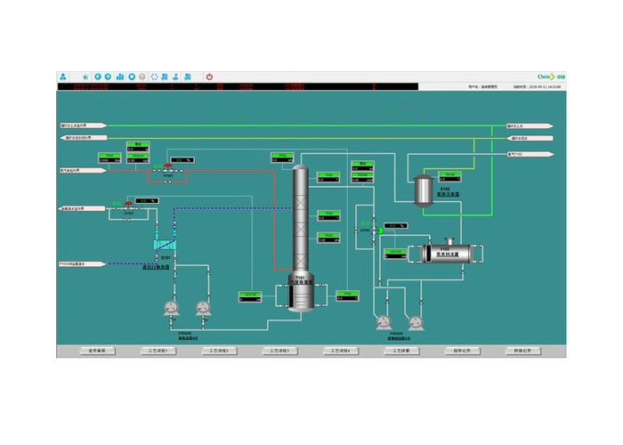This screenshot has height=445, width=623.
Task: Click the first bottom navigation button
Action: click(97, 351)
